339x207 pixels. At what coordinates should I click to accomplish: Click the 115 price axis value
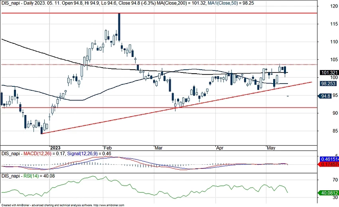pyautogui.click(x=334, y=24)
